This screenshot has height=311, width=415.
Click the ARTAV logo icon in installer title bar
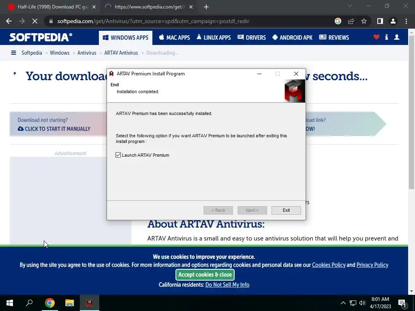(111, 74)
